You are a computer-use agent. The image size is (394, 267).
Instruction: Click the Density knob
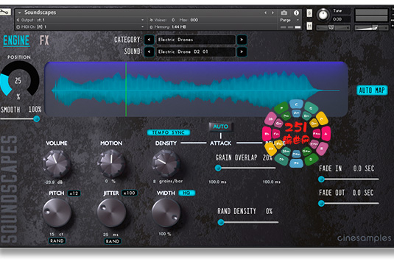[166, 163]
